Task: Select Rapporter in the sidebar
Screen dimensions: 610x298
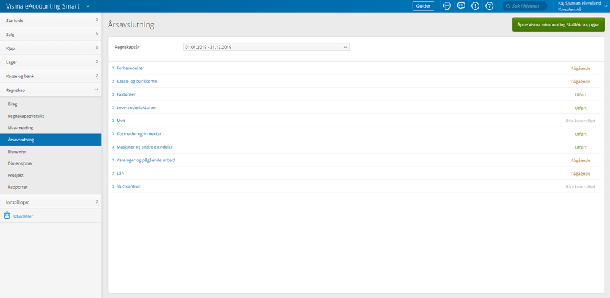Action: pyautogui.click(x=18, y=187)
